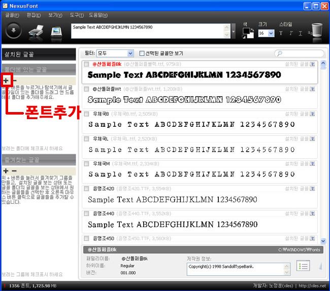Click the installed-font icon on 우체국B row
This screenshot has width=330, height=291.
tap(312, 114)
